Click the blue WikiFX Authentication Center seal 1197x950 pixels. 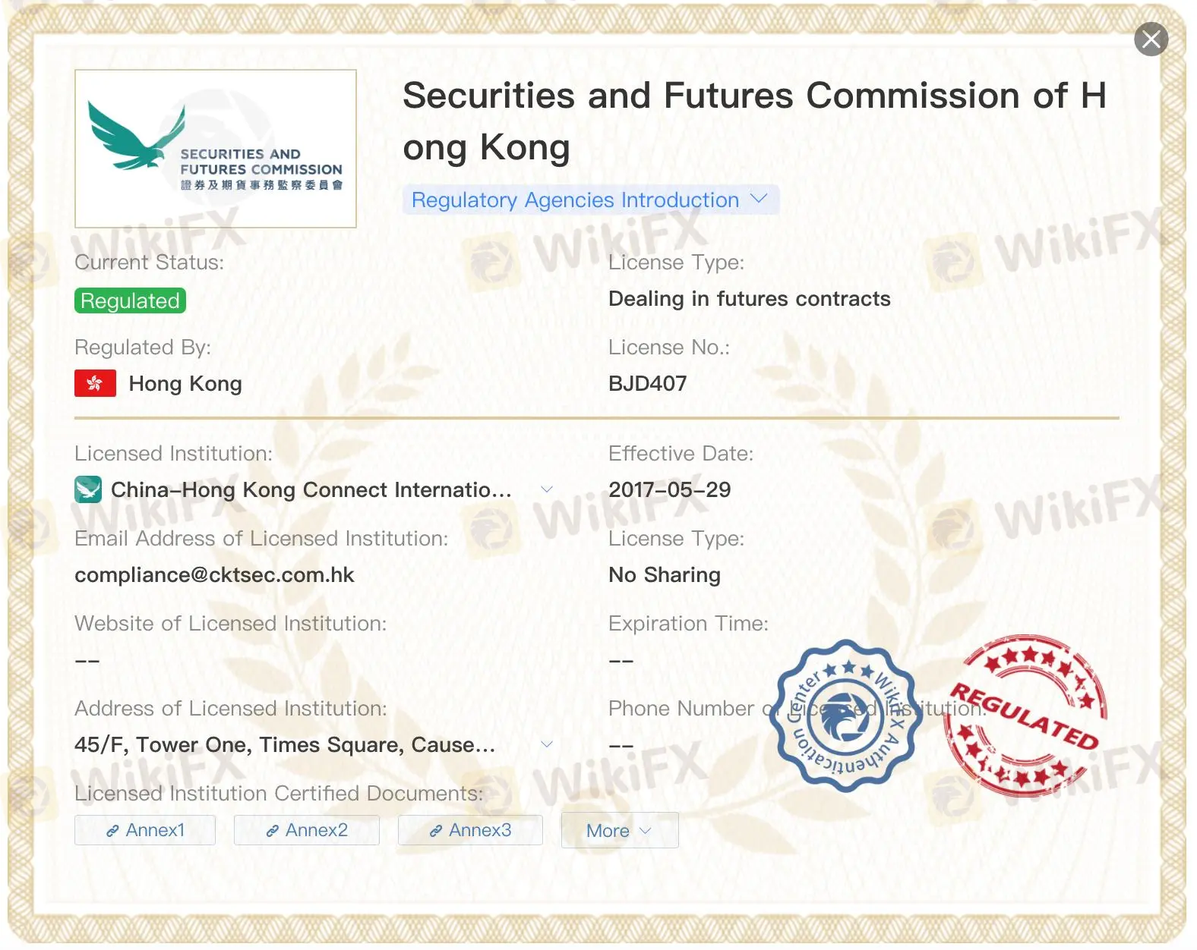coord(846,716)
